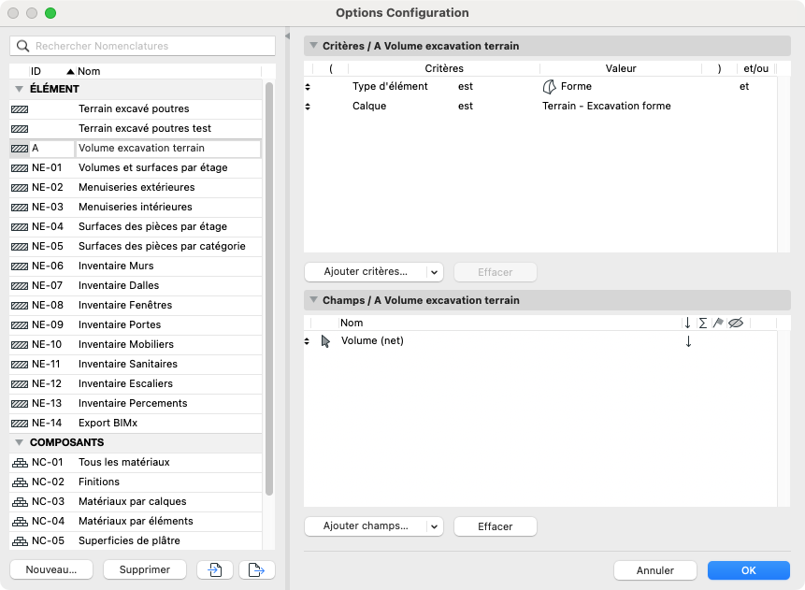Click the Forme element type icon

pos(549,87)
